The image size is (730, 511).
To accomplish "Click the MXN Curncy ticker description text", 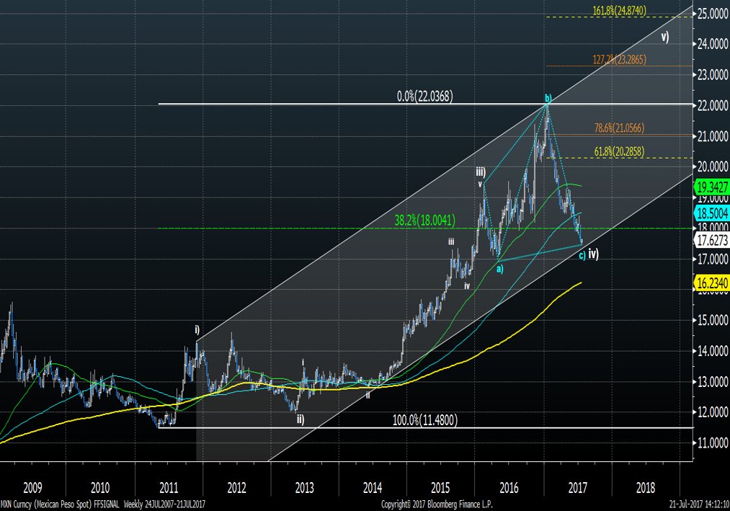I will [46, 504].
